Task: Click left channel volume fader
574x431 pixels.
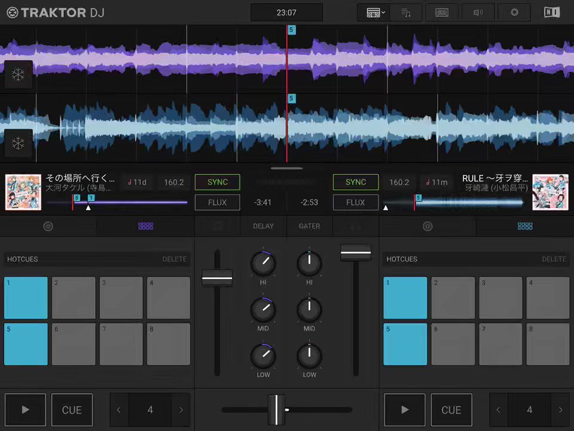Action: [217, 278]
